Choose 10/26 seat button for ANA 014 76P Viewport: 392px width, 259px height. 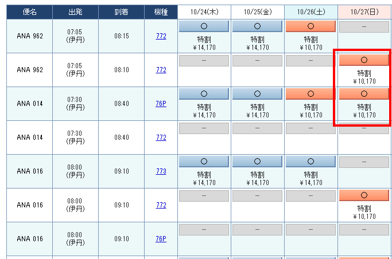(x=311, y=94)
